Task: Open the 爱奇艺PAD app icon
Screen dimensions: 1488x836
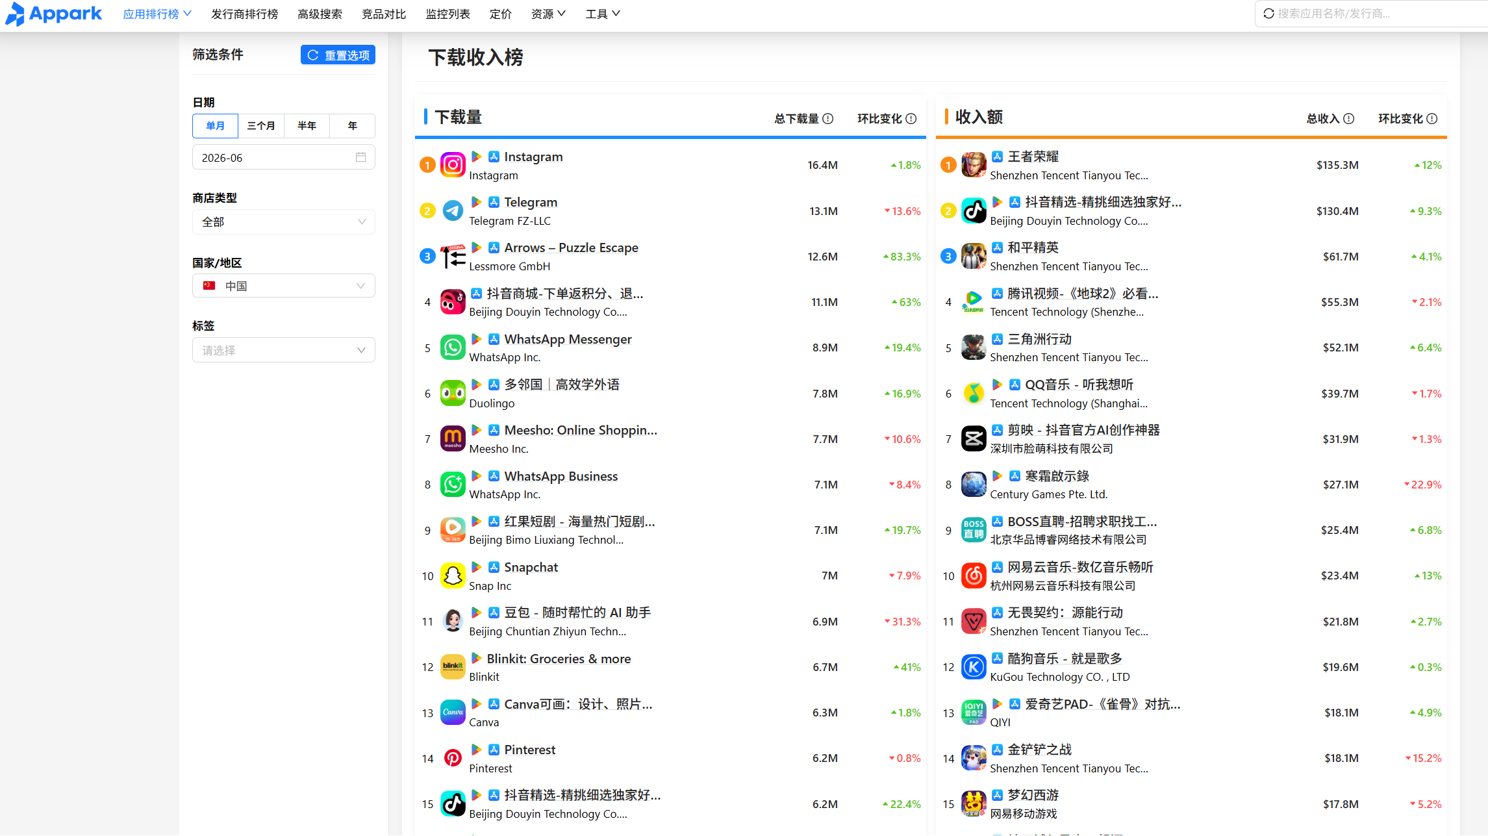Action: click(974, 713)
